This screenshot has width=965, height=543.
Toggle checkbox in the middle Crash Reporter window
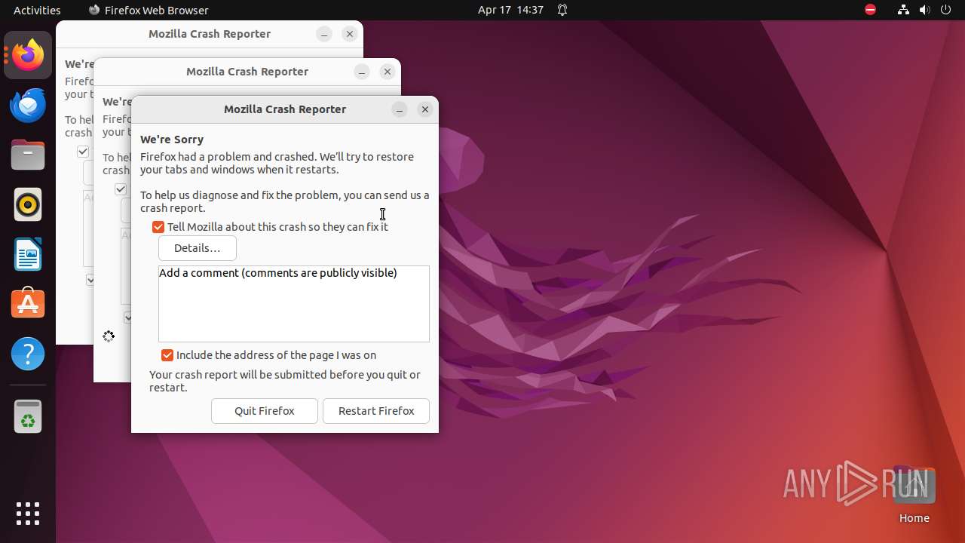pyautogui.click(x=121, y=189)
